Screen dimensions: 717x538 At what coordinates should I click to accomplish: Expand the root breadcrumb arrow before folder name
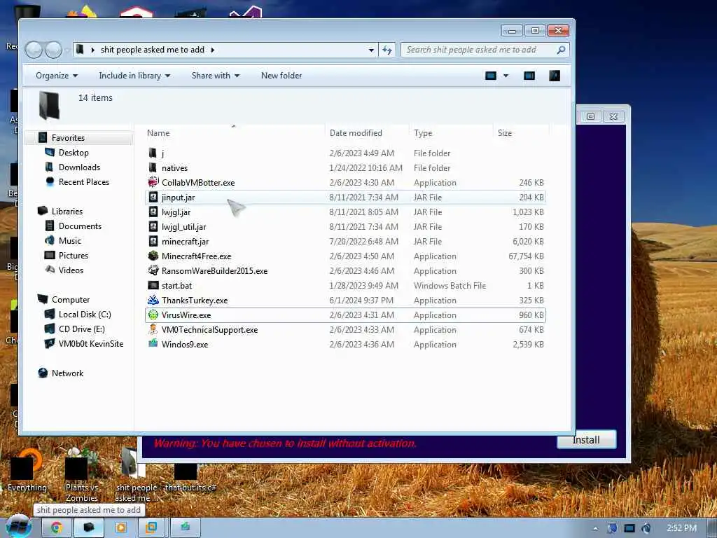93,50
